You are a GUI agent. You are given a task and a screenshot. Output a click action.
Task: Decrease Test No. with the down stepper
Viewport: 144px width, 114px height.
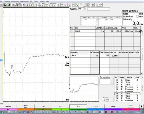pos(84,10)
